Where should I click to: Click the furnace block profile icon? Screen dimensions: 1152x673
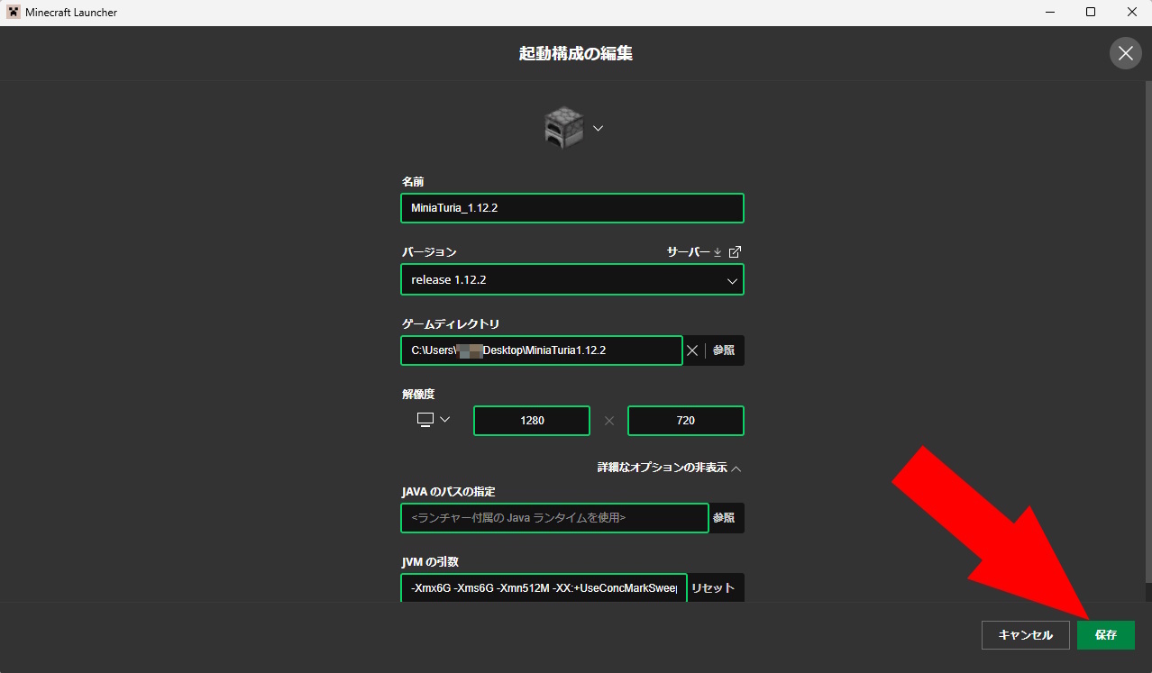click(564, 128)
